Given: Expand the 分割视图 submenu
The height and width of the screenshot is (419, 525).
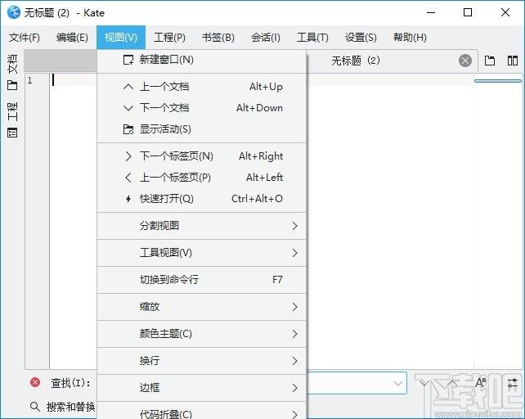Looking at the screenshot, I should click(201, 226).
